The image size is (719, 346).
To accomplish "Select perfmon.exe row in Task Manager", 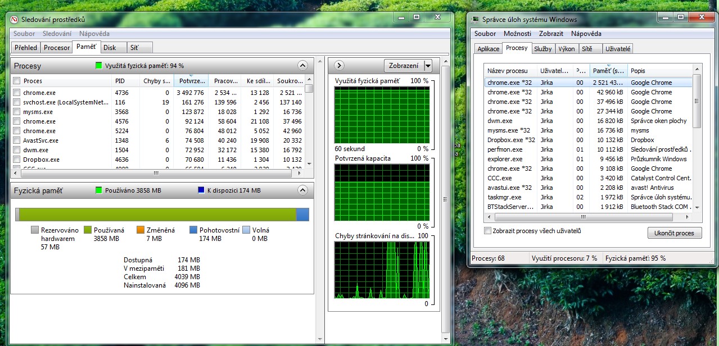I will [x=589, y=149].
